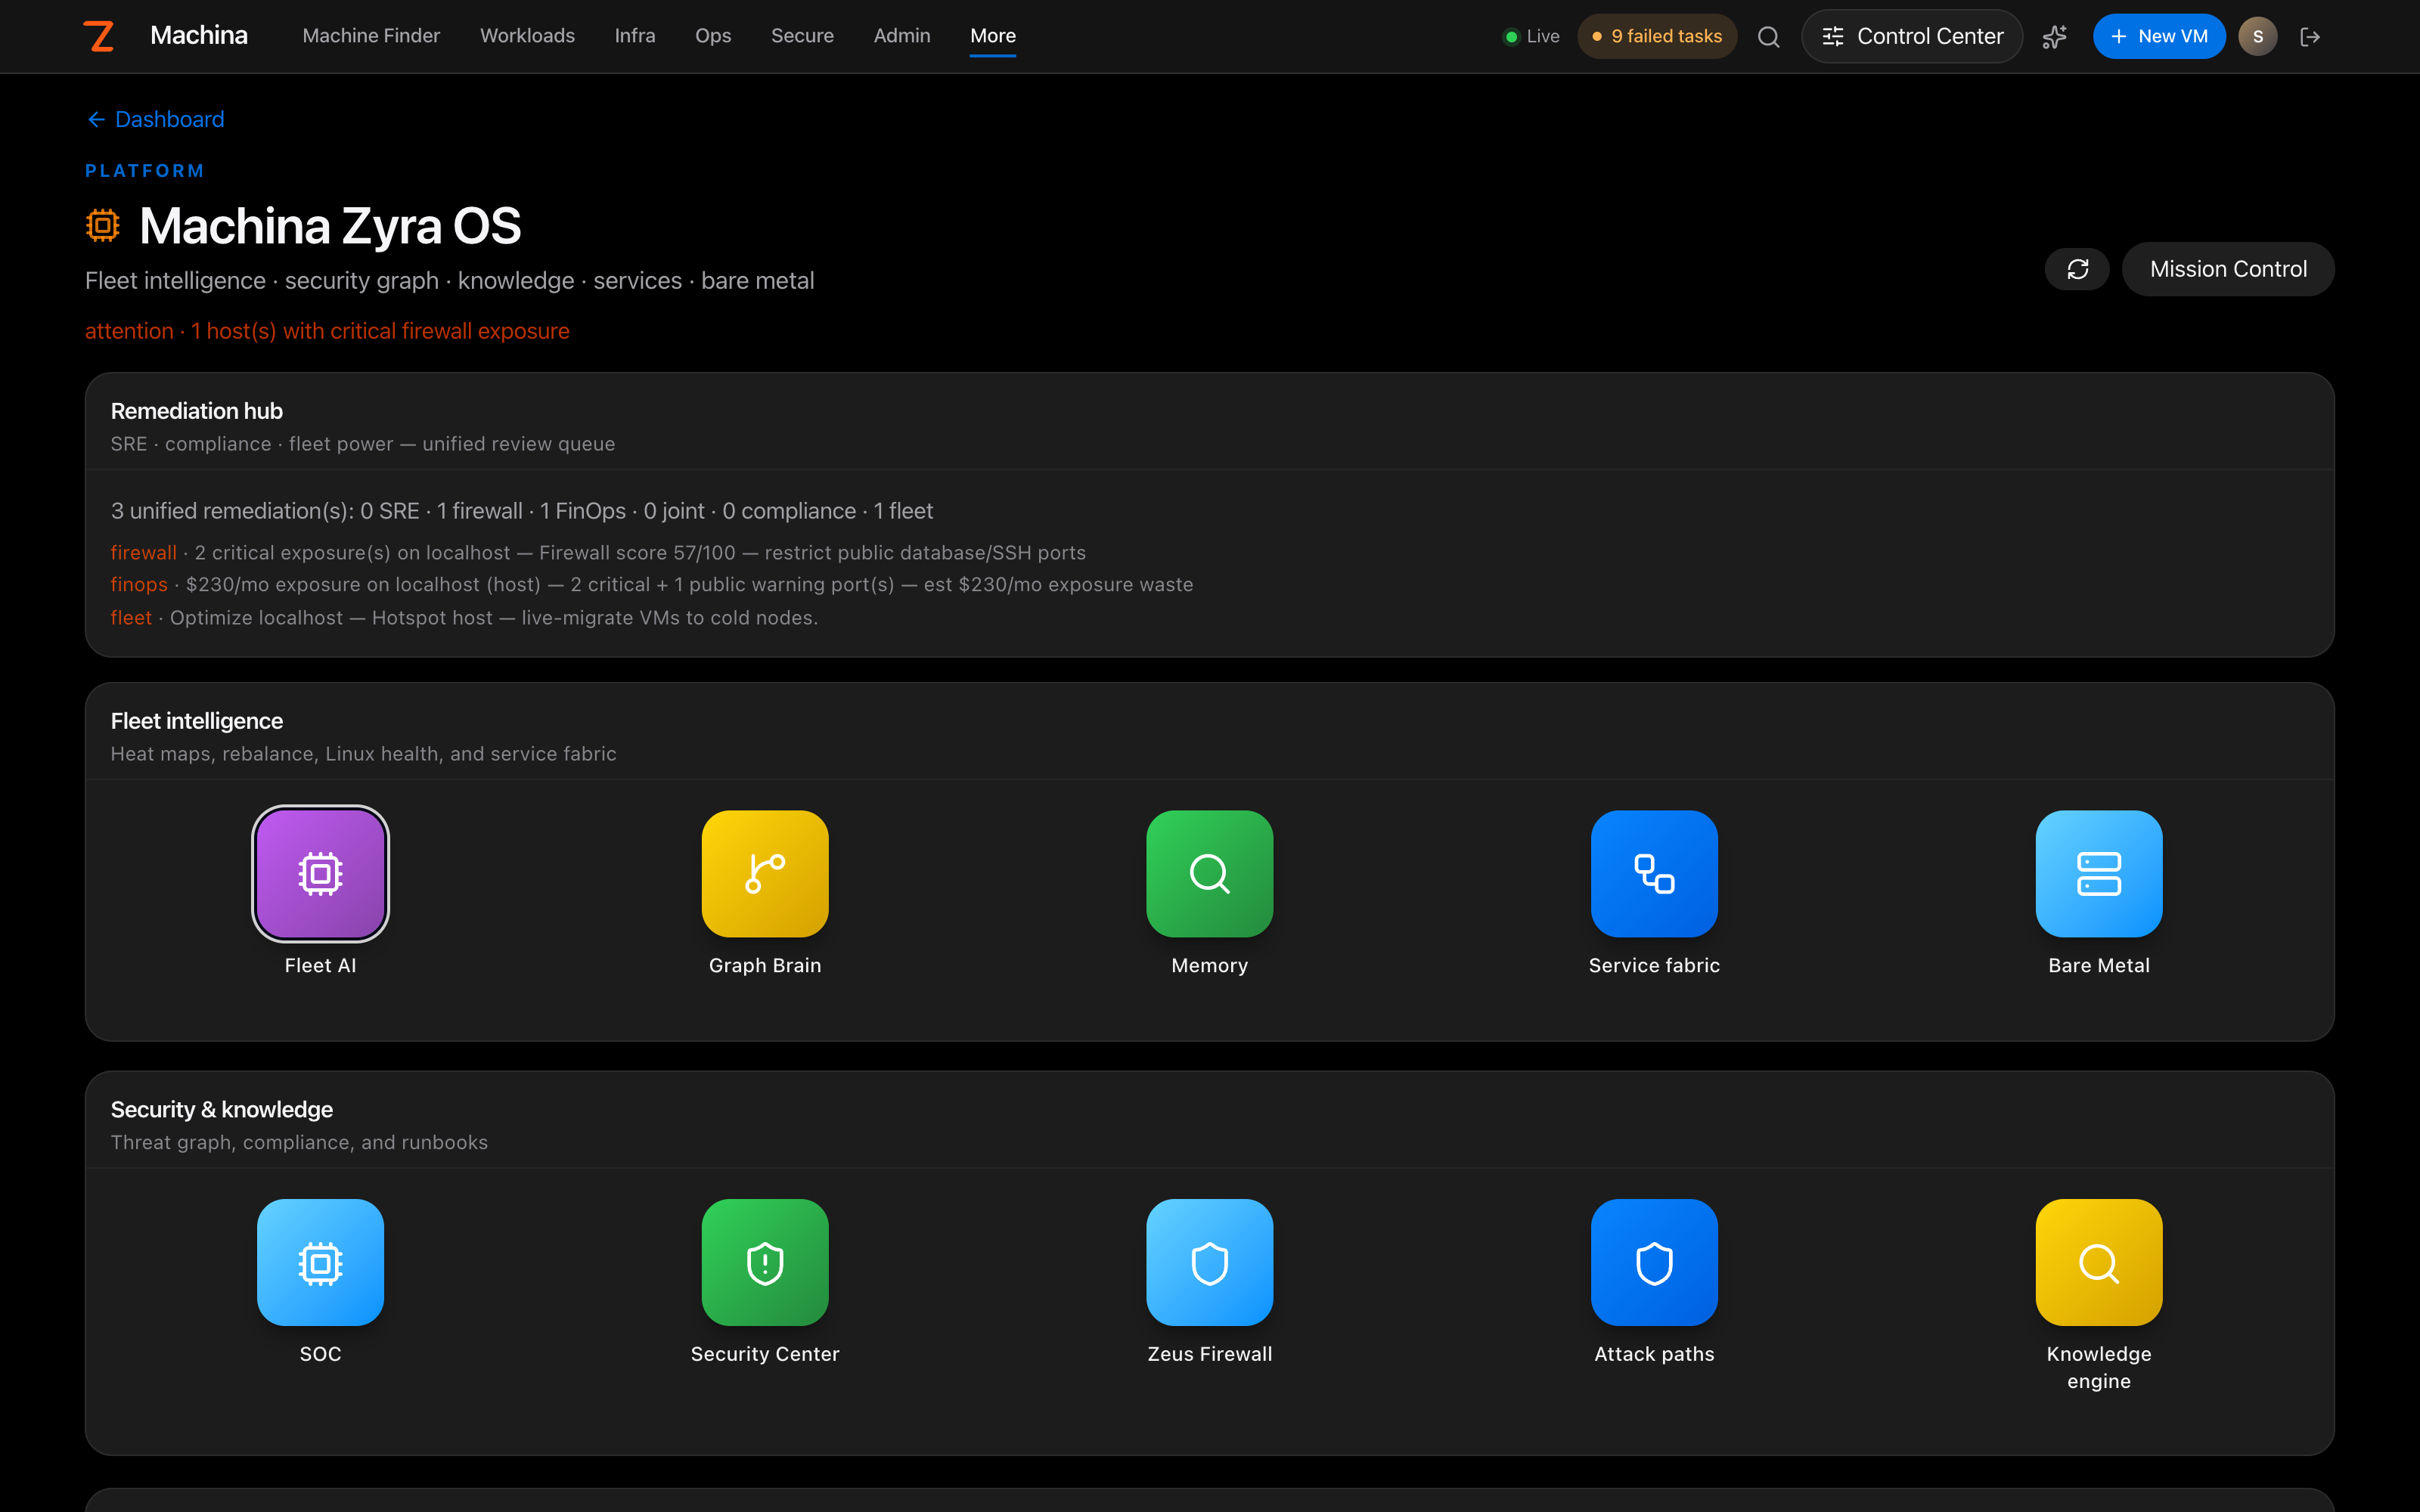
Task: Open the Fleet AI app tile
Action: click(x=320, y=874)
